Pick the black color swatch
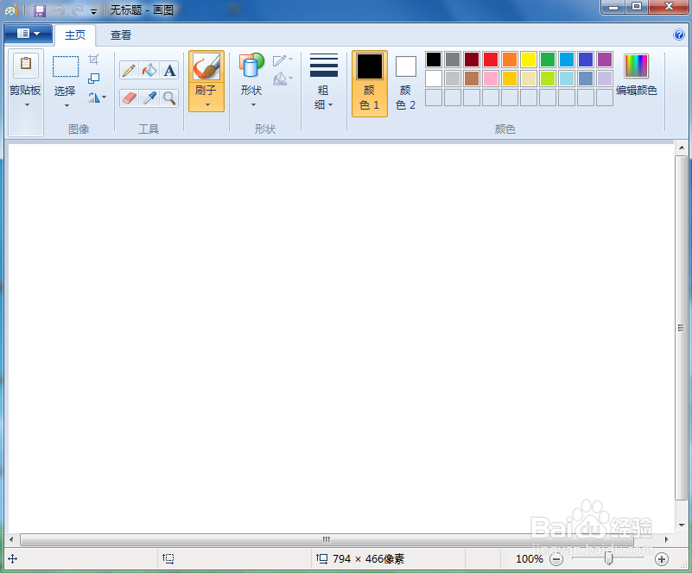Image resolution: width=692 pixels, height=573 pixels. [434, 60]
